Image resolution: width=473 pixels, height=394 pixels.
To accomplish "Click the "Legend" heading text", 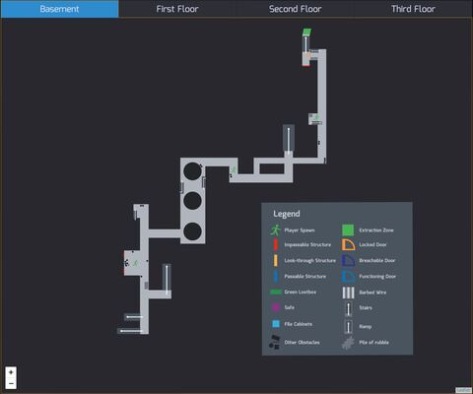I will [287, 214].
